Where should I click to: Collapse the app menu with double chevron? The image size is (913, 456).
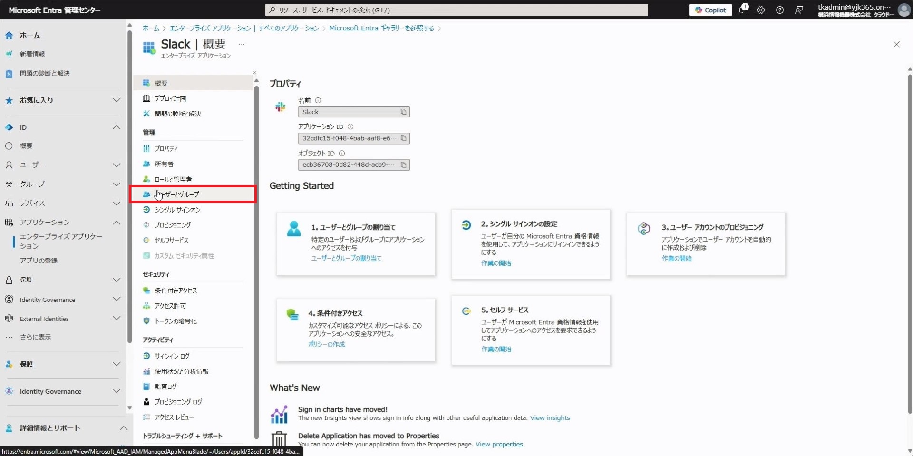[254, 73]
